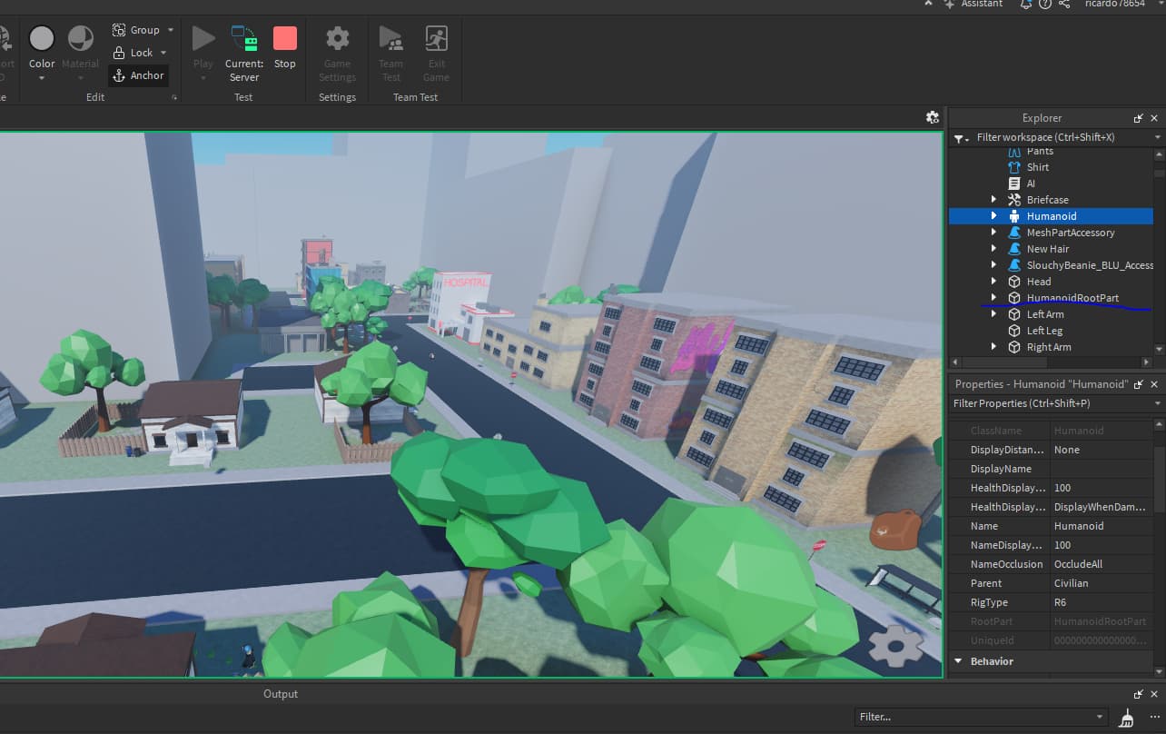Select HumanoidRootPart in the Explorer
This screenshot has height=734, width=1166.
[1072, 298]
